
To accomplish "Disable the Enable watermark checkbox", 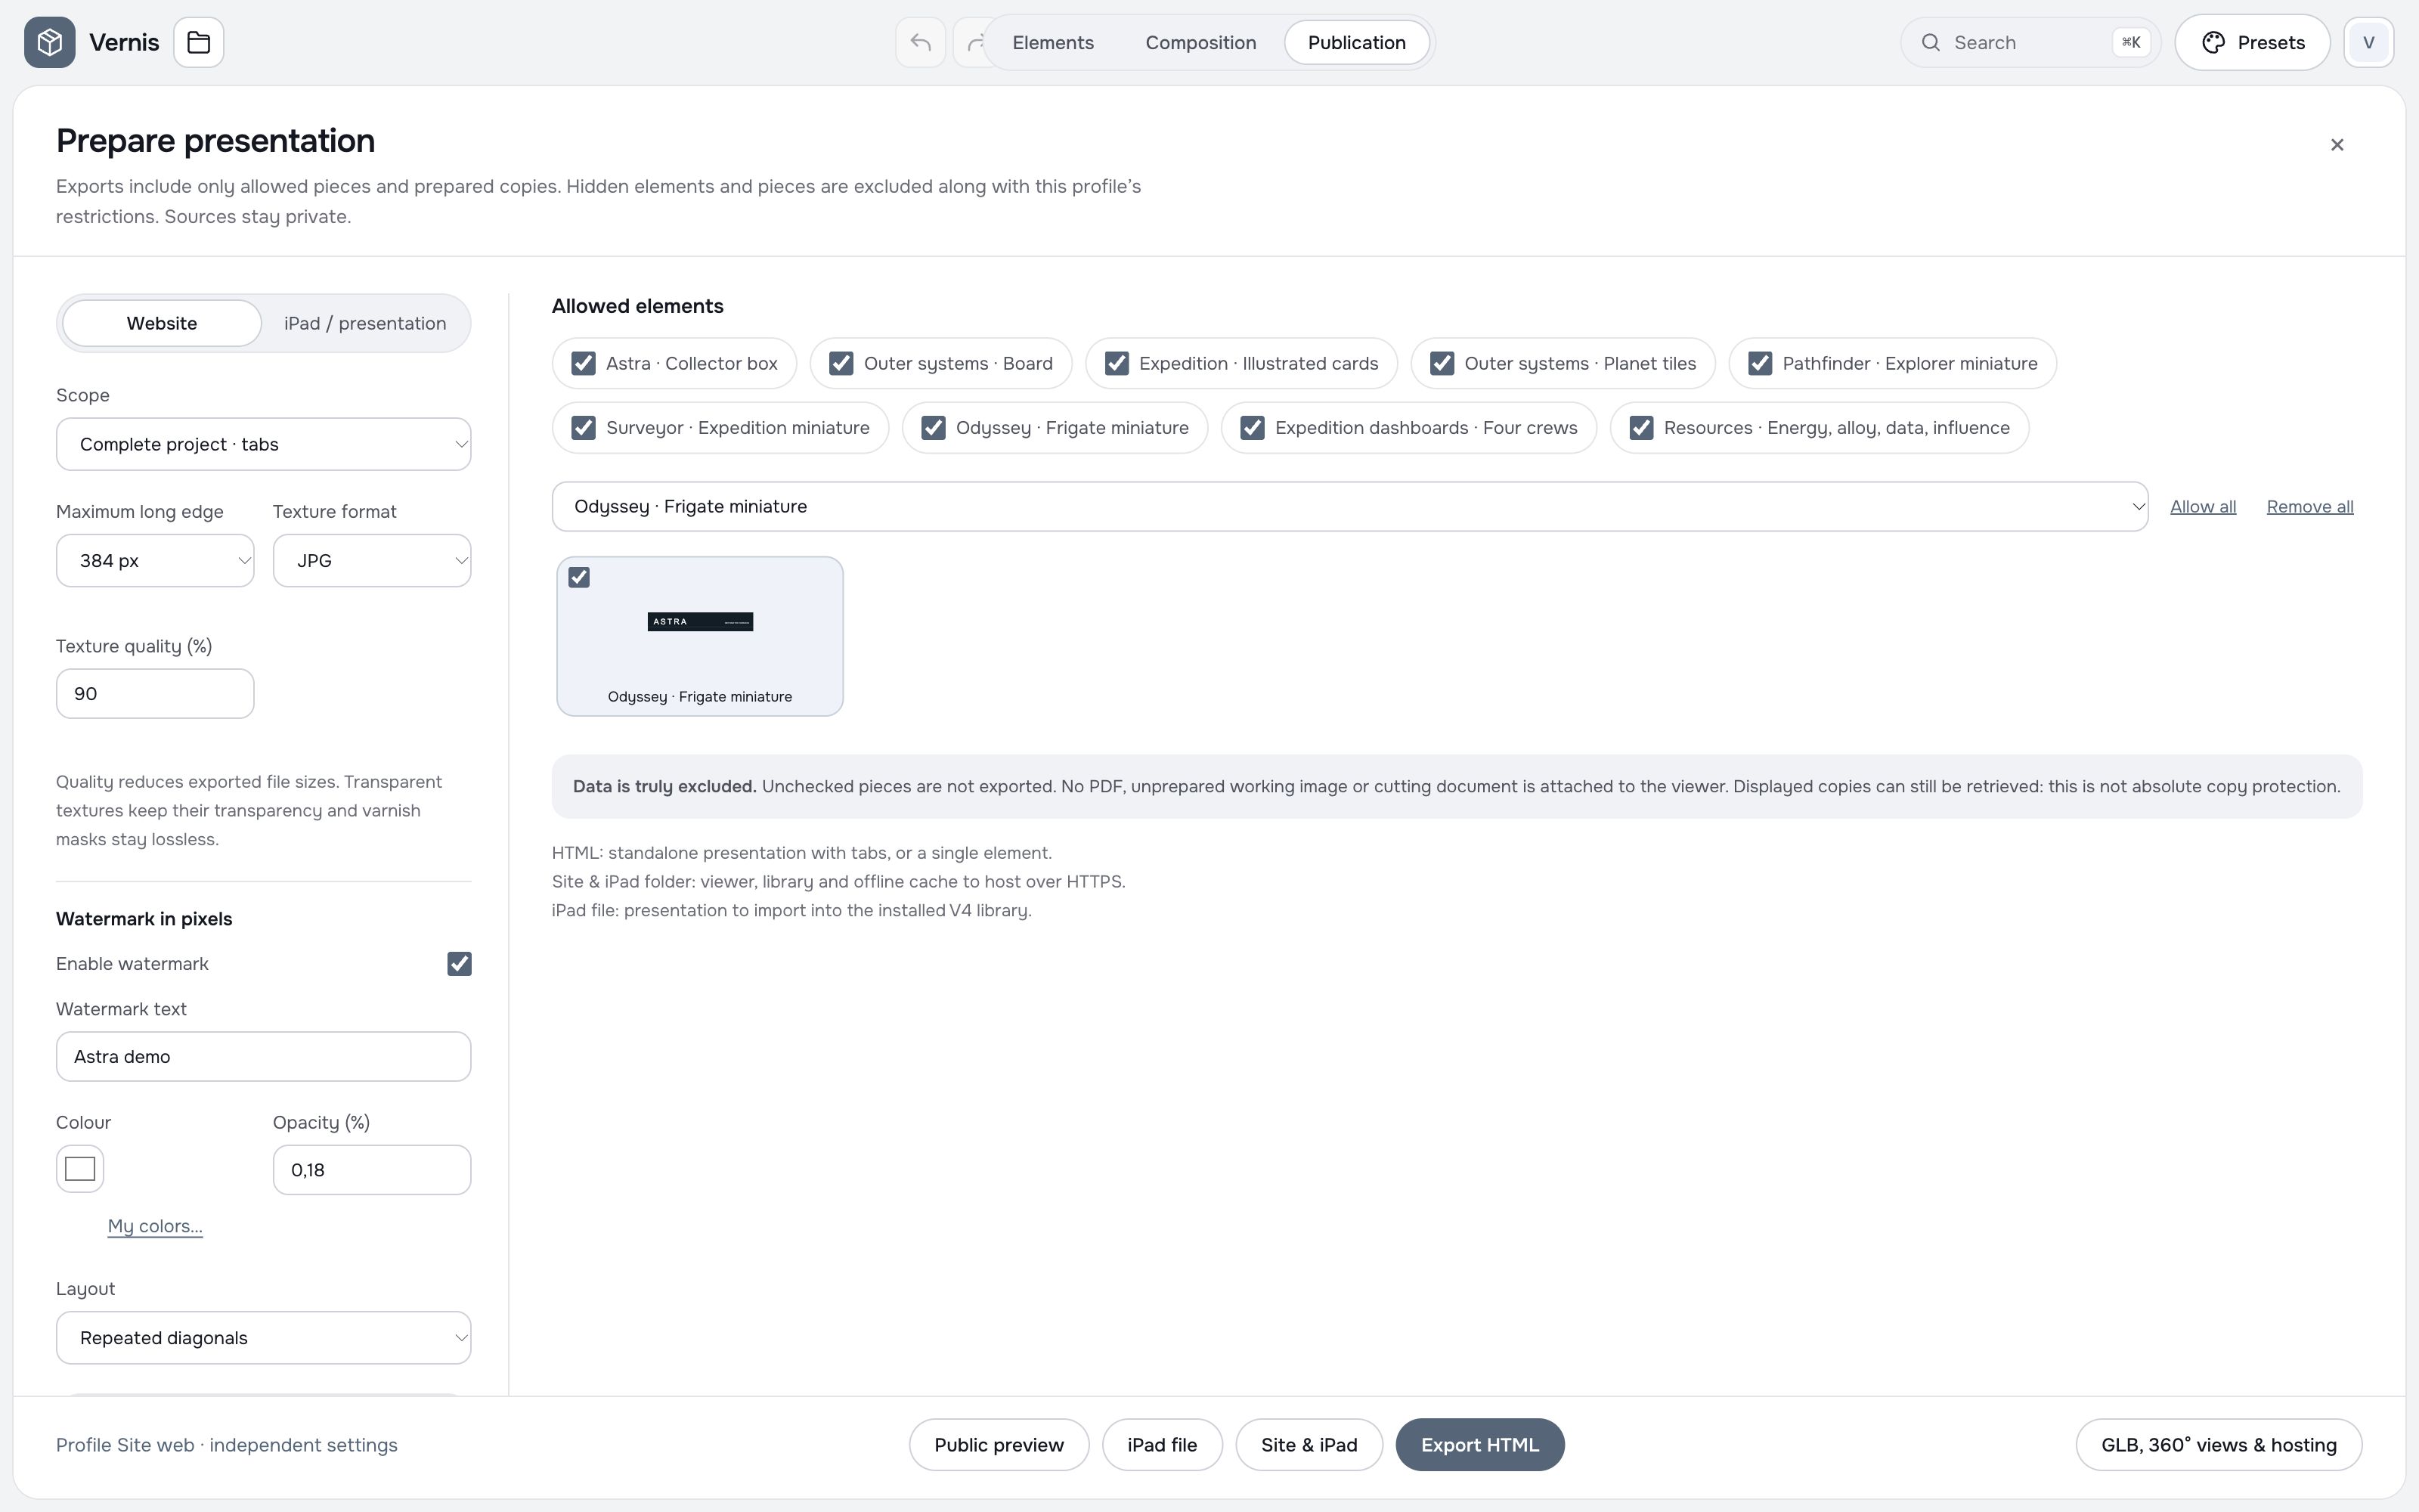I will pos(459,964).
